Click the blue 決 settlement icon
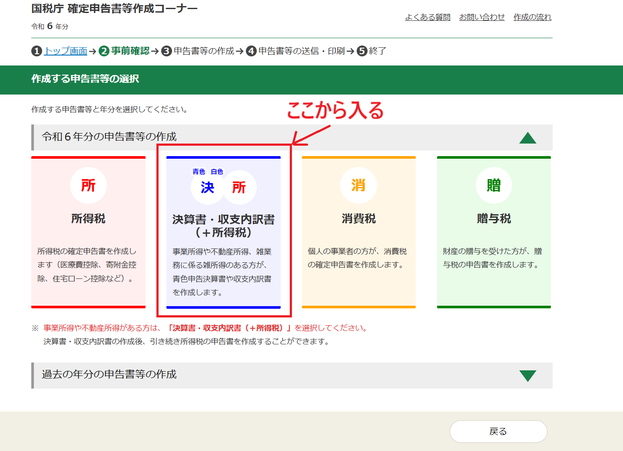Screen dimensions: 623x451 click(x=207, y=187)
